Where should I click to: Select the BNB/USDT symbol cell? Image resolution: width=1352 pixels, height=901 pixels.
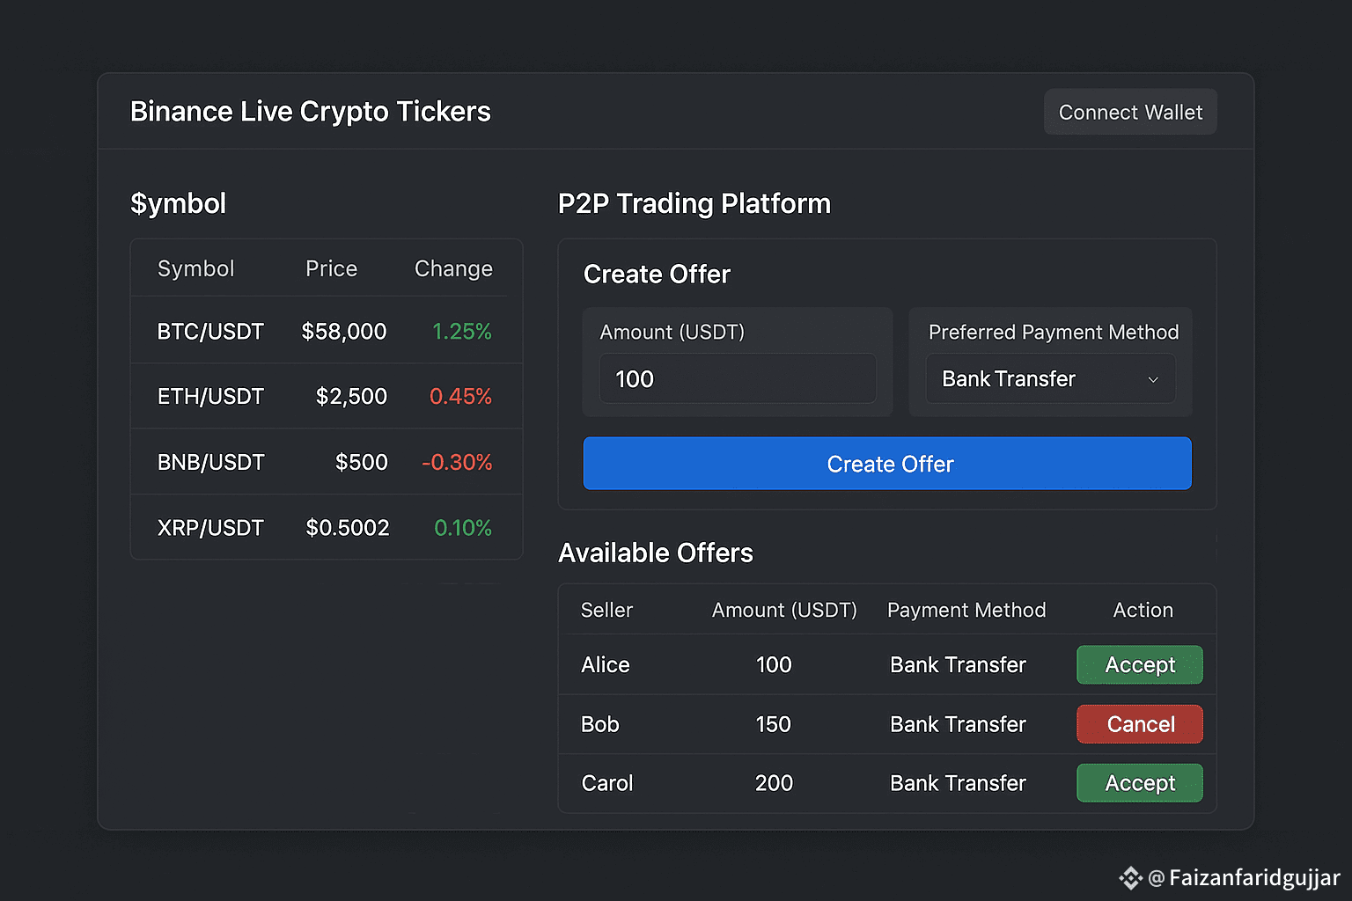click(x=210, y=462)
